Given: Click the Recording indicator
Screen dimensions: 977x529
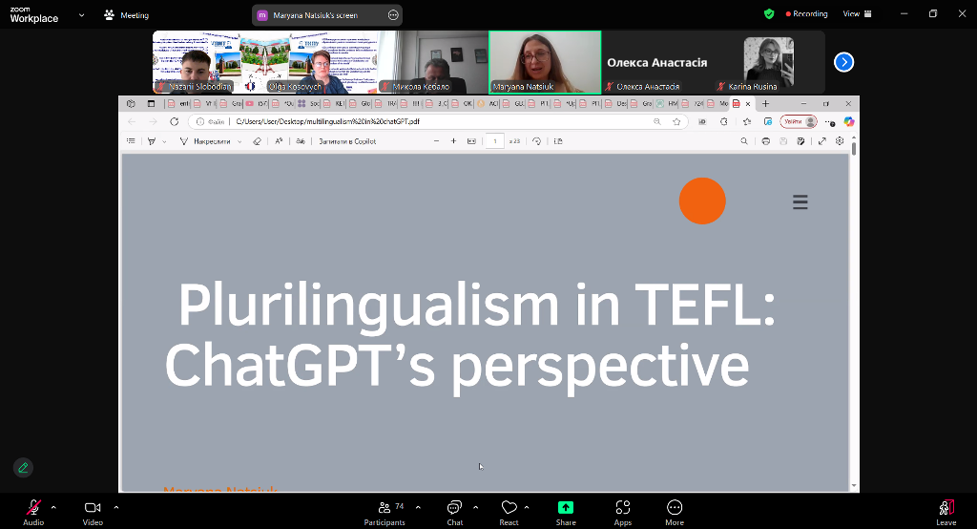Looking at the screenshot, I should (x=807, y=14).
